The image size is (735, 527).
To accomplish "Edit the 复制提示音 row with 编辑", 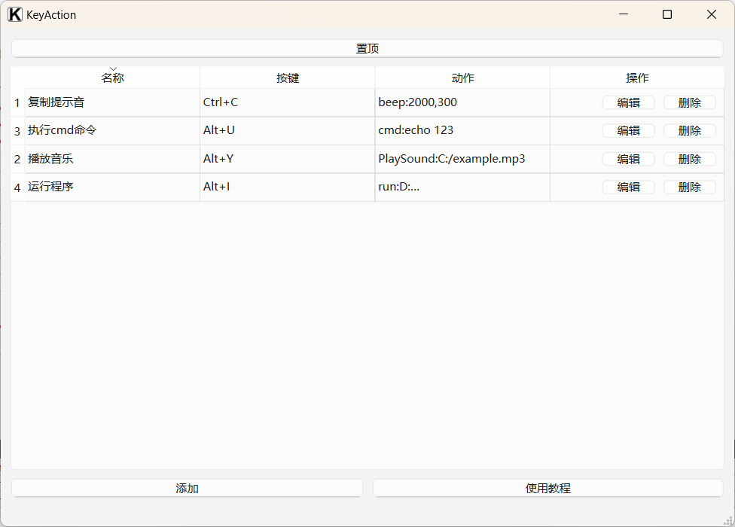I will click(628, 102).
